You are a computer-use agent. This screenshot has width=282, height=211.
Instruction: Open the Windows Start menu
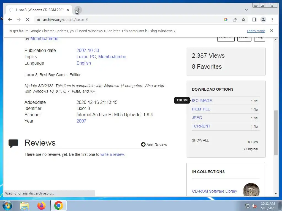(x=7, y=206)
